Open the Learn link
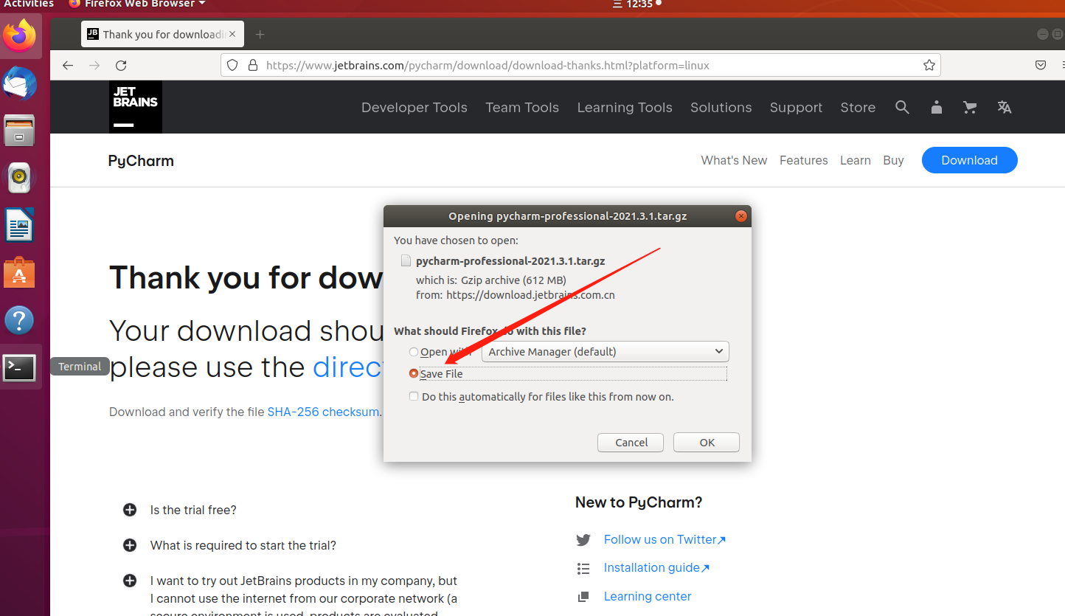This screenshot has width=1065, height=616. tap(855, 160)
